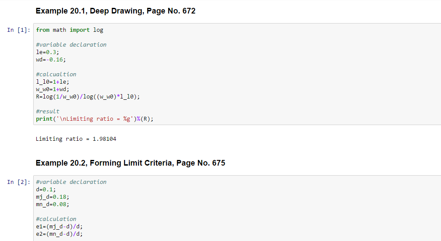Place cursor in 'from math import log' line

pyautogui.click(x=69, y=30)
